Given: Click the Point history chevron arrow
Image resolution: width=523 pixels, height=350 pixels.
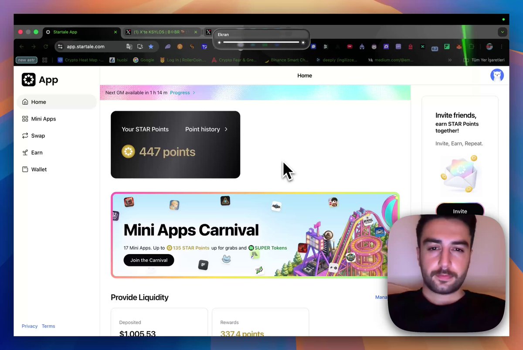Looking at the screenshot, I should click(x=226, y=129).
